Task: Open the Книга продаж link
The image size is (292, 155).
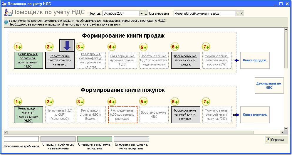Action: [x=254, y=60]
